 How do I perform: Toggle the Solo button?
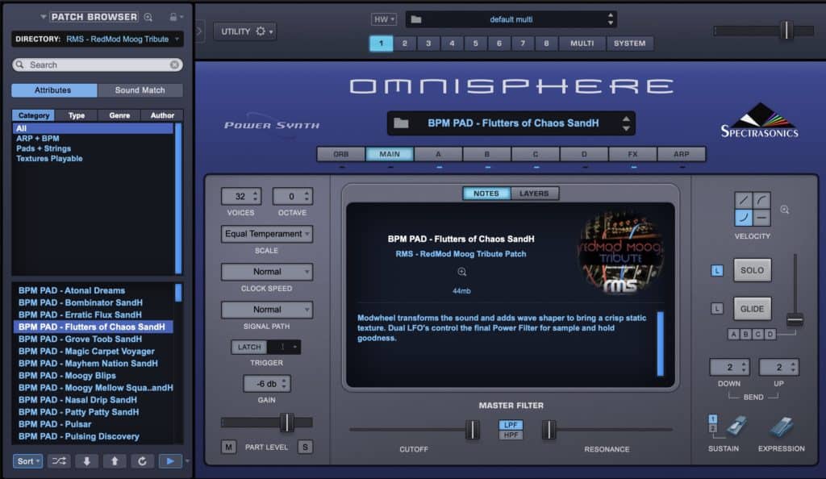coord(752,270)
